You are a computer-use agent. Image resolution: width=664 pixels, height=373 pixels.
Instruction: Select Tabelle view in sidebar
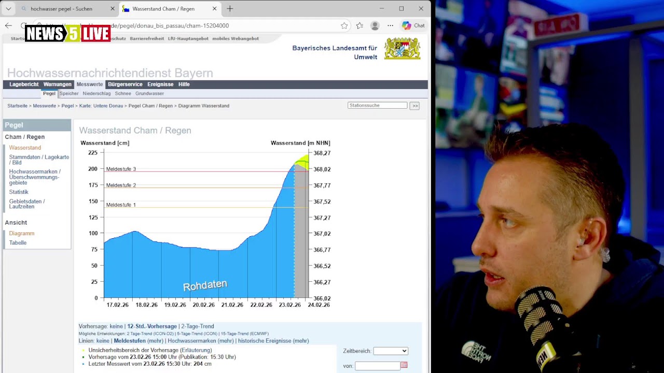point(18,243)
